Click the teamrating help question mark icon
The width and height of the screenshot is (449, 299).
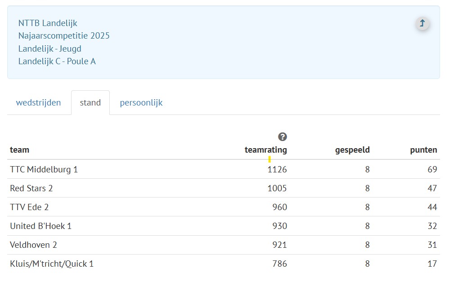282,137
